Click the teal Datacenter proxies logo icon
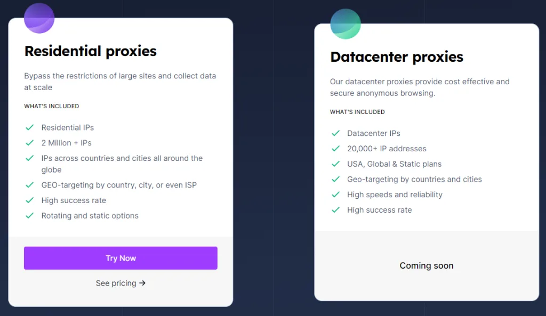Viewport: 546px width, 316px height. pyautogui.click(x=346, y=24)
